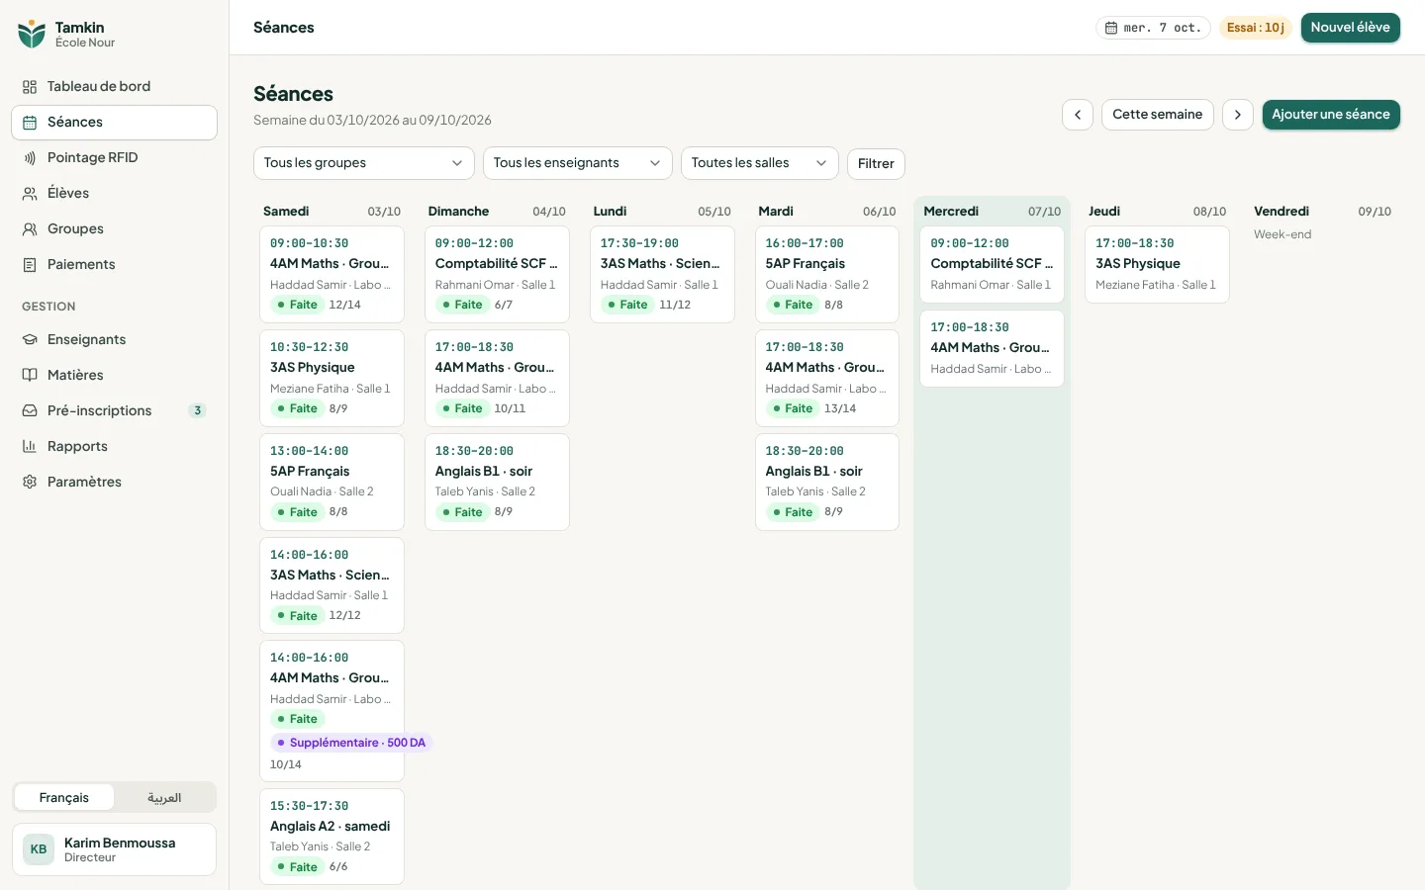Open Jeudi 17:00-18:30 3AS Physique session
Image resolution: width=1425 pixels, height=890 pixels.
(x=1158, y=264)
